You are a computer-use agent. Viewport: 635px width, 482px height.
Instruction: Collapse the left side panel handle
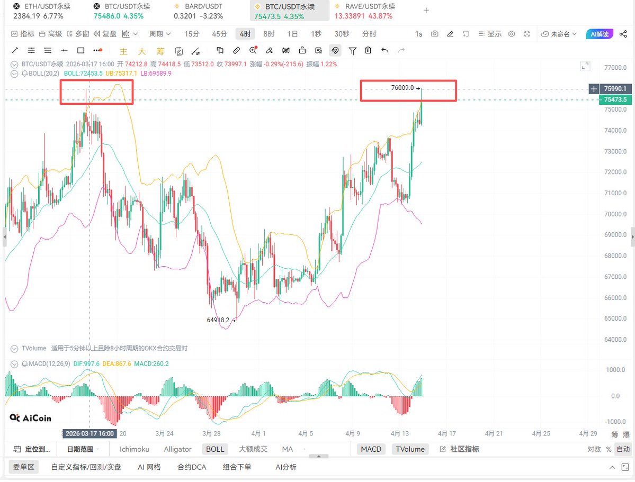point(4,238)
